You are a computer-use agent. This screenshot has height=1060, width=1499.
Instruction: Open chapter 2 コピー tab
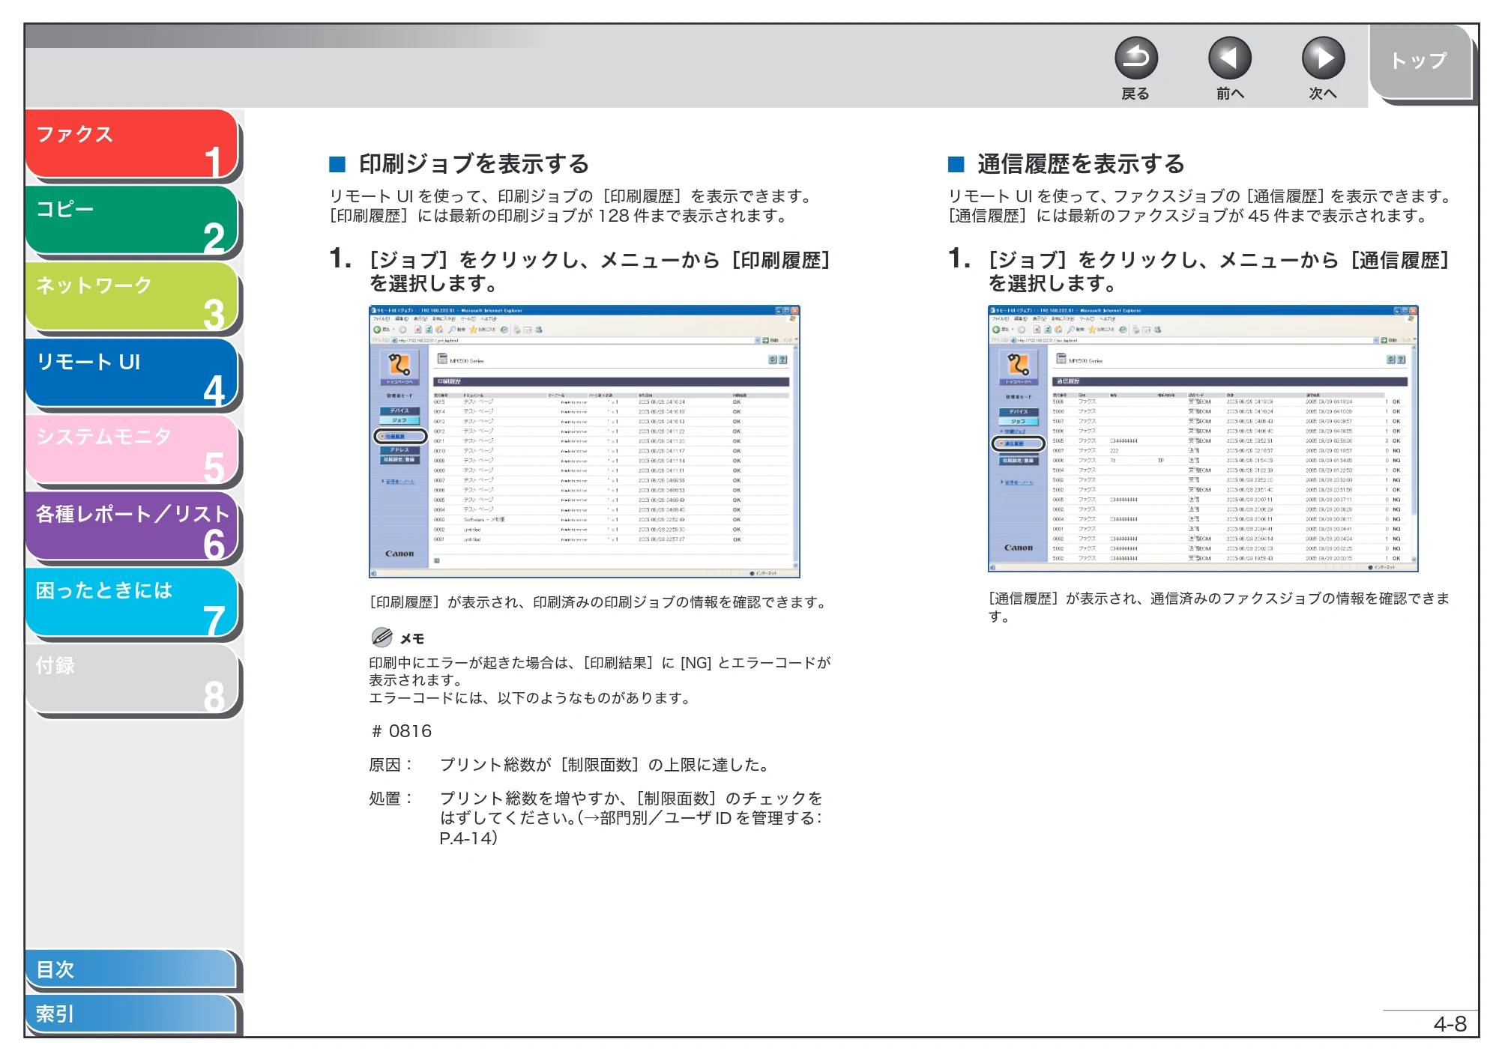132,220
